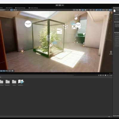
Task: Collapse the Description section in Inspector
Action: coord(117,22)
